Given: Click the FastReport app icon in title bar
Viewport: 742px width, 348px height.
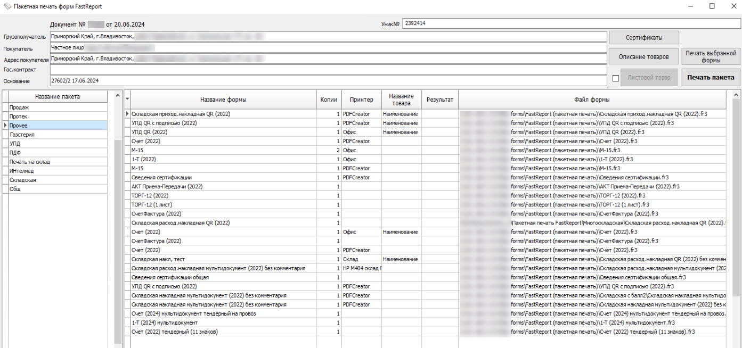Looking at the screenshot, I should pyautogui.click(x=7, y=6).
